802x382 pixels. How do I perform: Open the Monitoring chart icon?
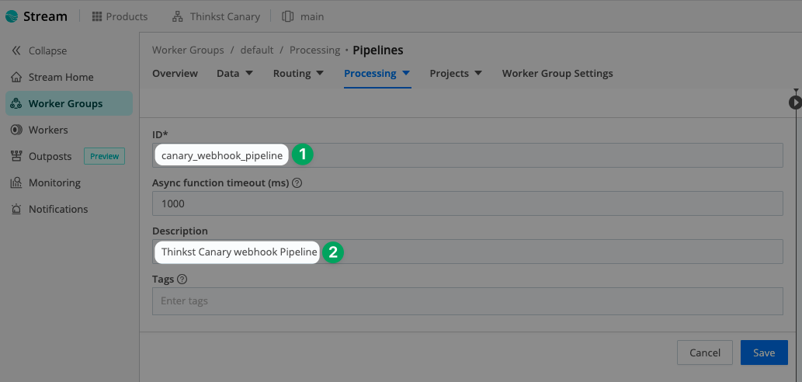[16, 182]
